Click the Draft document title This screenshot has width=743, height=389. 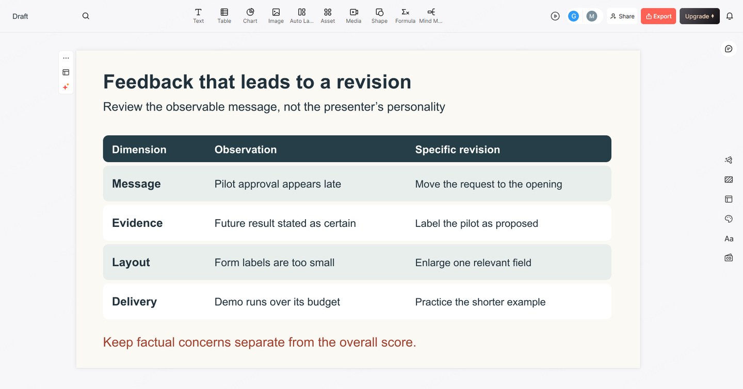pos(20,16)
